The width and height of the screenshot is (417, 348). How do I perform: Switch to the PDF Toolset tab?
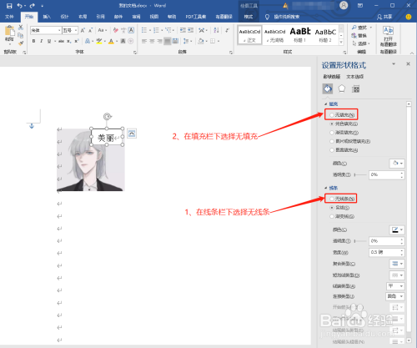[196, 17]
